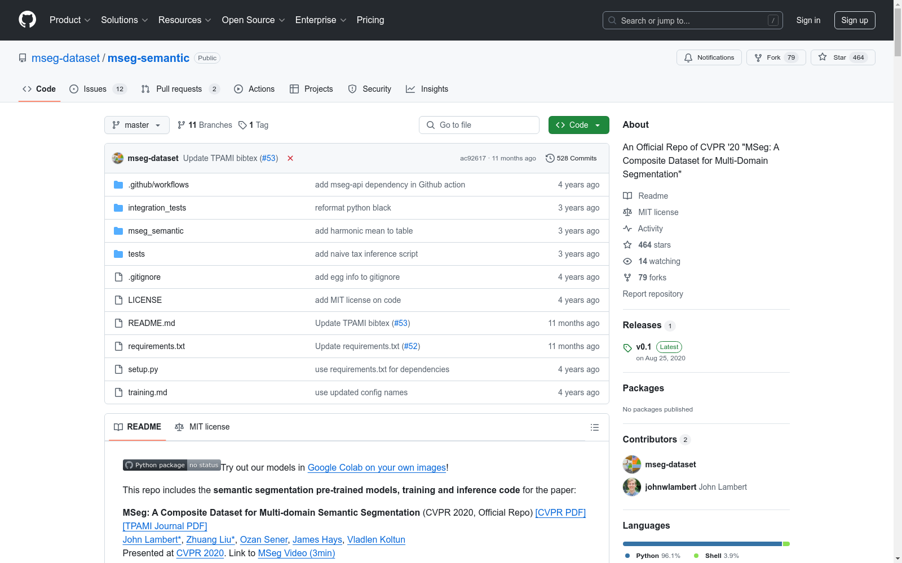
Task: Click the star icon beside 464 stars
Action: (627, 245)
